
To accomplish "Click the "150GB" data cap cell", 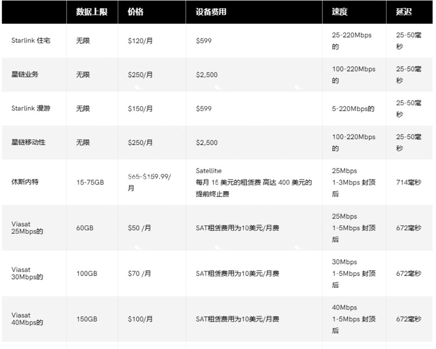I will point(87,320).
